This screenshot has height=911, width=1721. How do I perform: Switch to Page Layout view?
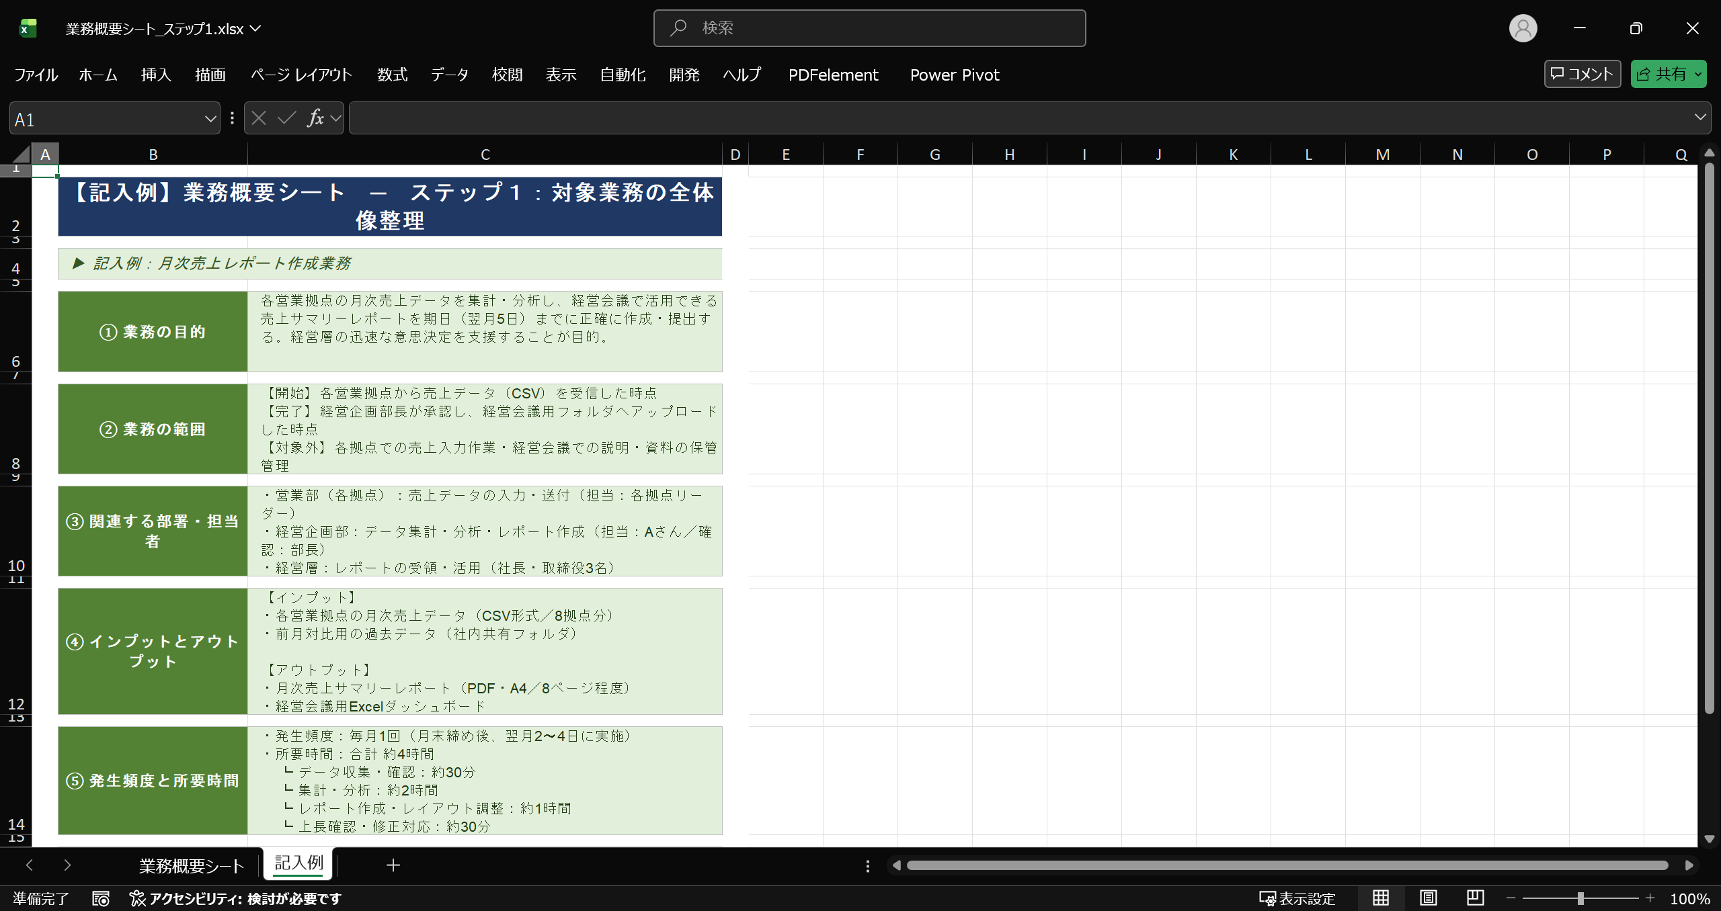point(1428,898)
